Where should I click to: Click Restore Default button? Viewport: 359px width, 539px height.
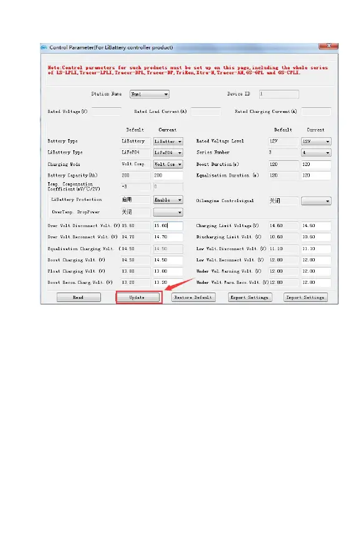193,298
